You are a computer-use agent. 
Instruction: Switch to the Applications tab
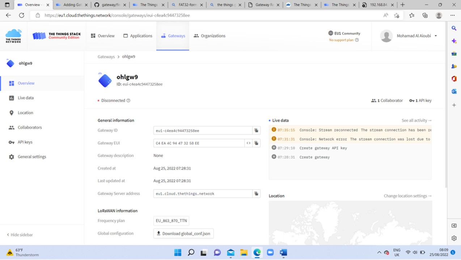[x=138, y=36]
